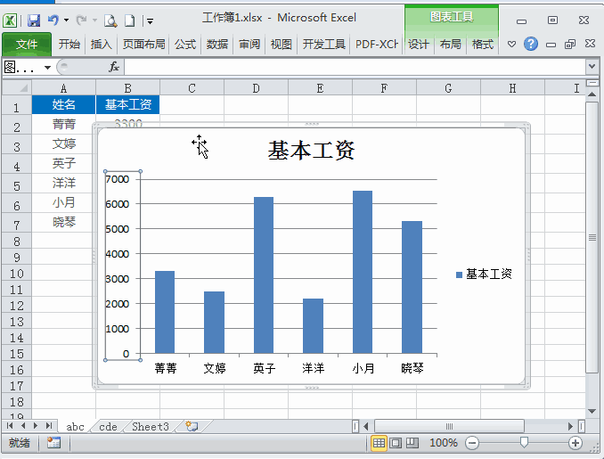Restore the workbook window inside the ribbon row
Screen dimensions: 604x459
570,44
